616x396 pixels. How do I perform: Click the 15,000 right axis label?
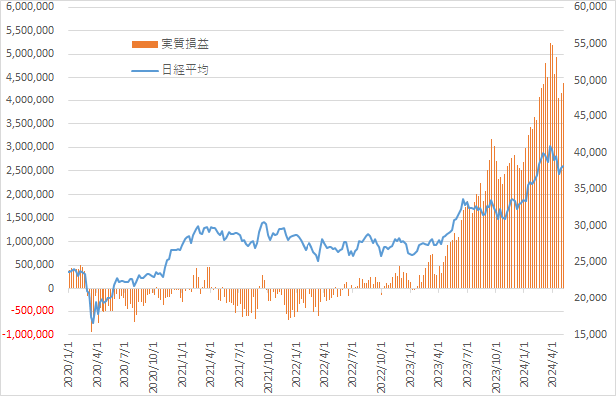[x=590, y=334]
